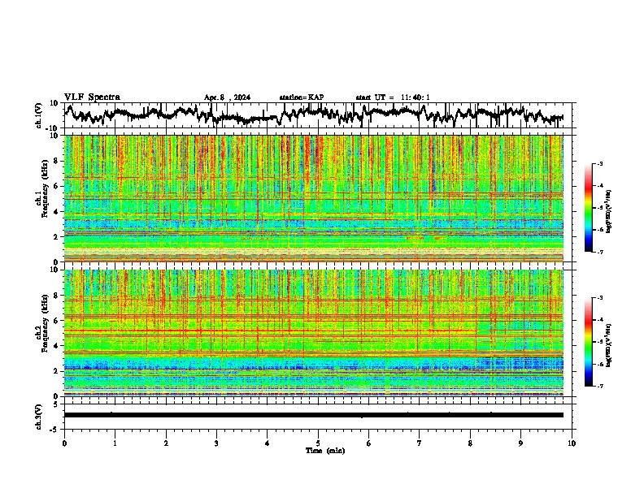Click the "station=KAP" label

(302, 97)
